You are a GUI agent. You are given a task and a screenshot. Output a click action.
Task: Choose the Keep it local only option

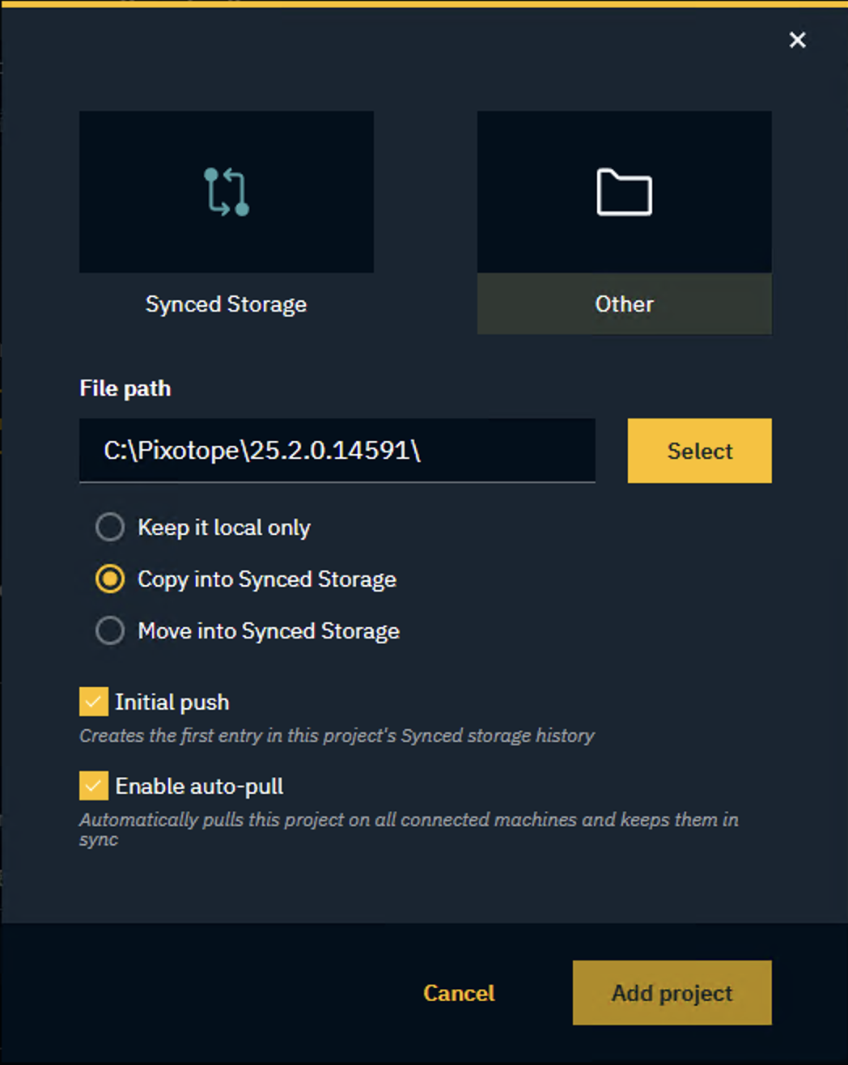pos(109,527)
